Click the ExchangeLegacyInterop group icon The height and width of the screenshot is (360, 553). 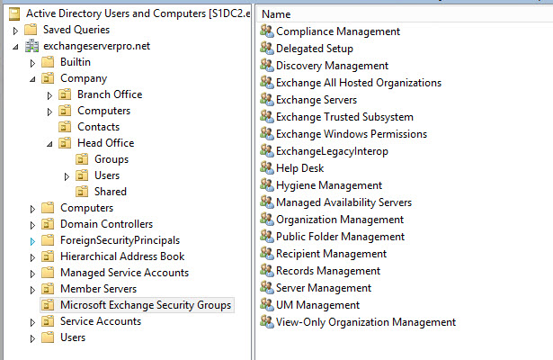267,150
